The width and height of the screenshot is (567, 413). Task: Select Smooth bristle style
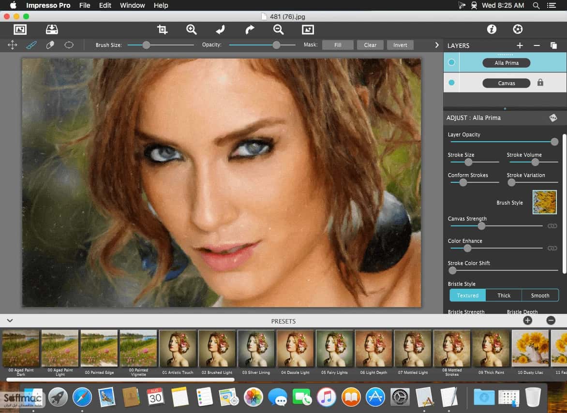[540, 295]
